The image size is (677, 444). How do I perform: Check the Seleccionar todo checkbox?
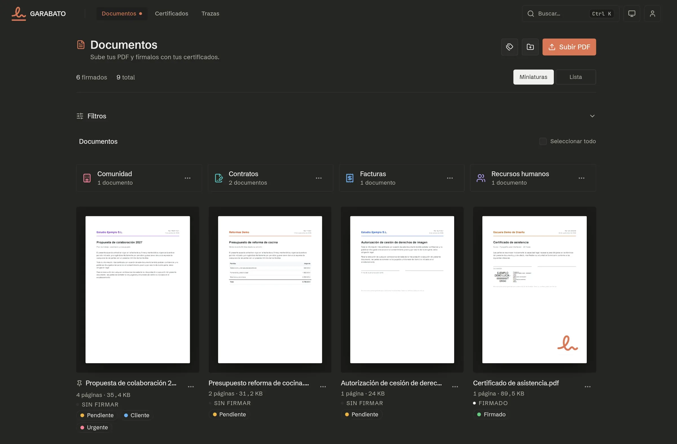coord(543,141)
